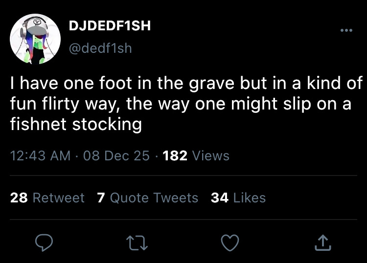See who gave 34 Likes
367x263 pixels.
coord(238,198)
